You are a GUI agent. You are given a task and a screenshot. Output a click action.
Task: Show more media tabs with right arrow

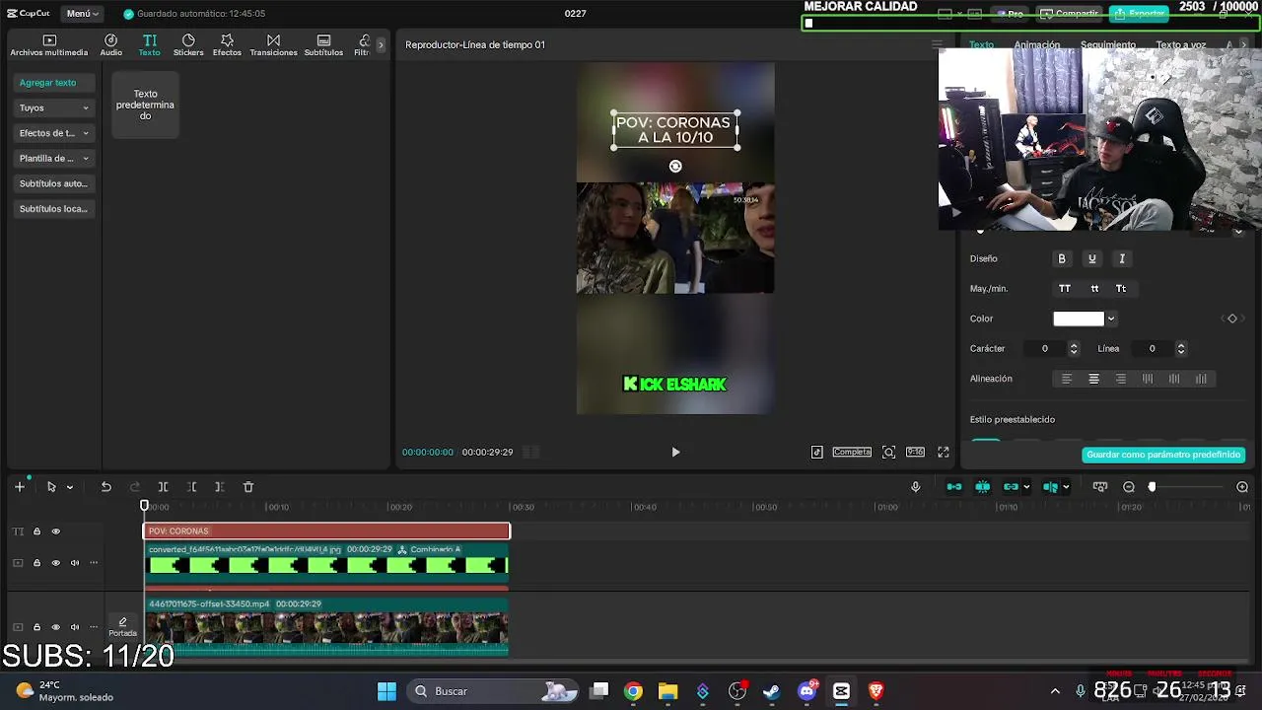point(381,45)
